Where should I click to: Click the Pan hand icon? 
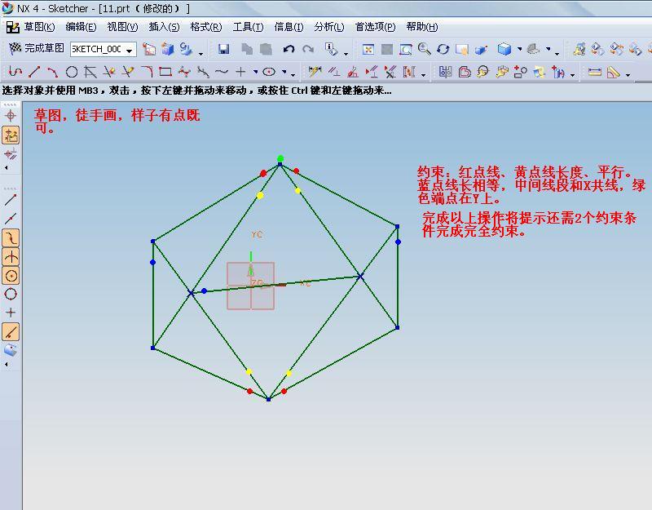point(462,50)
